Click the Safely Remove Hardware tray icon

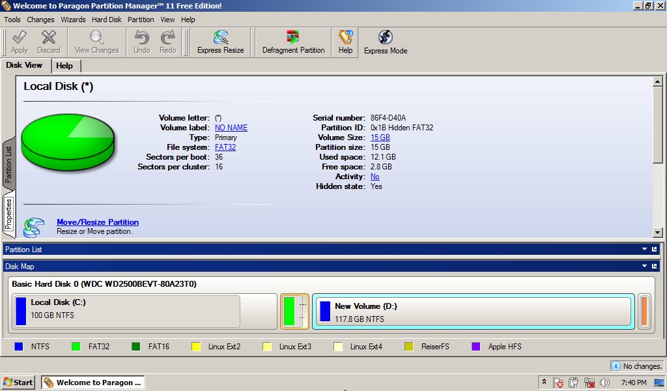tap(573, 383)
